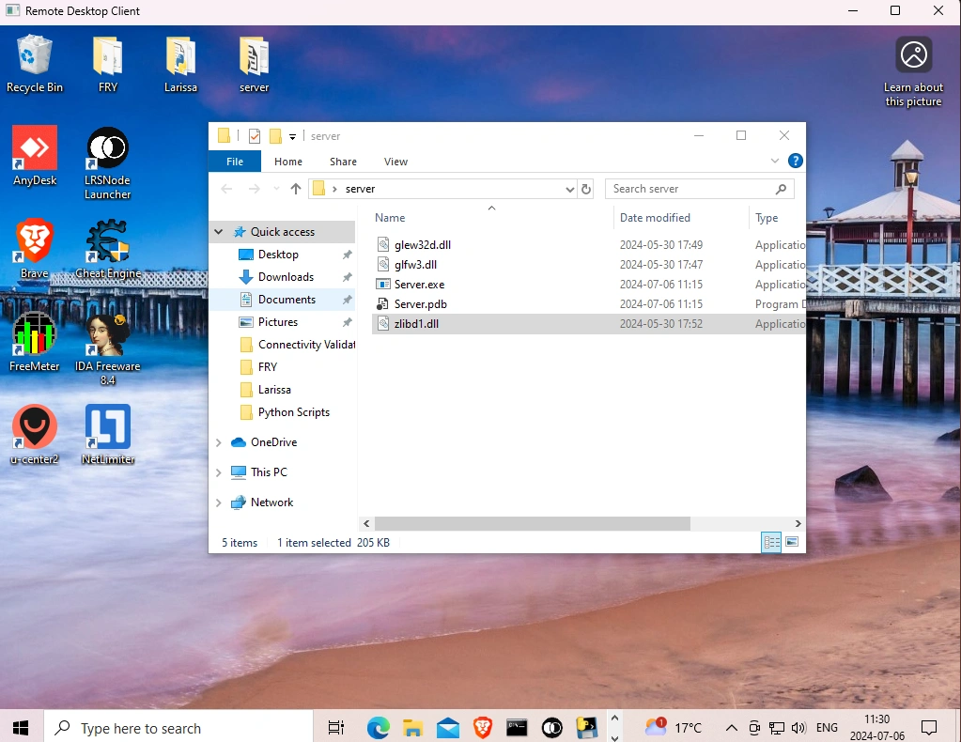
Task: Click the ENG language indicator
Action: [x=827, y=728]
